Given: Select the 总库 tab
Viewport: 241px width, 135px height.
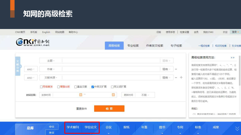Looking at the screenshot, I should 30,128.
